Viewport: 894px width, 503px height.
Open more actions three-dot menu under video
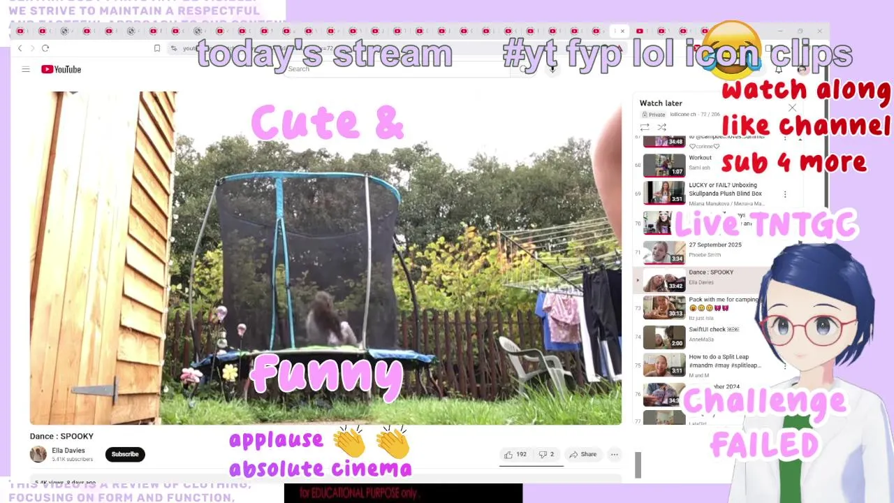[x=615, y=454]
